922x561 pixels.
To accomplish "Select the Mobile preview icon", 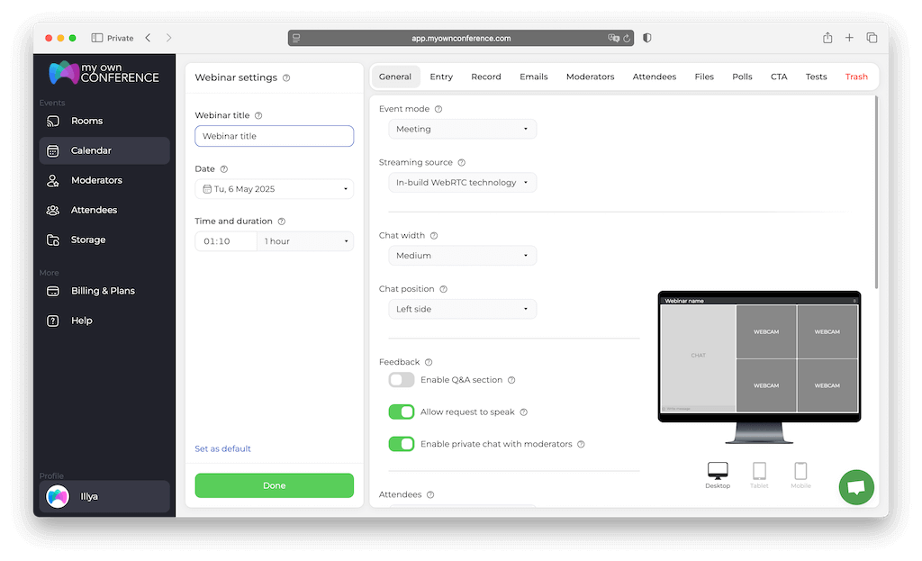I will 800,472.
